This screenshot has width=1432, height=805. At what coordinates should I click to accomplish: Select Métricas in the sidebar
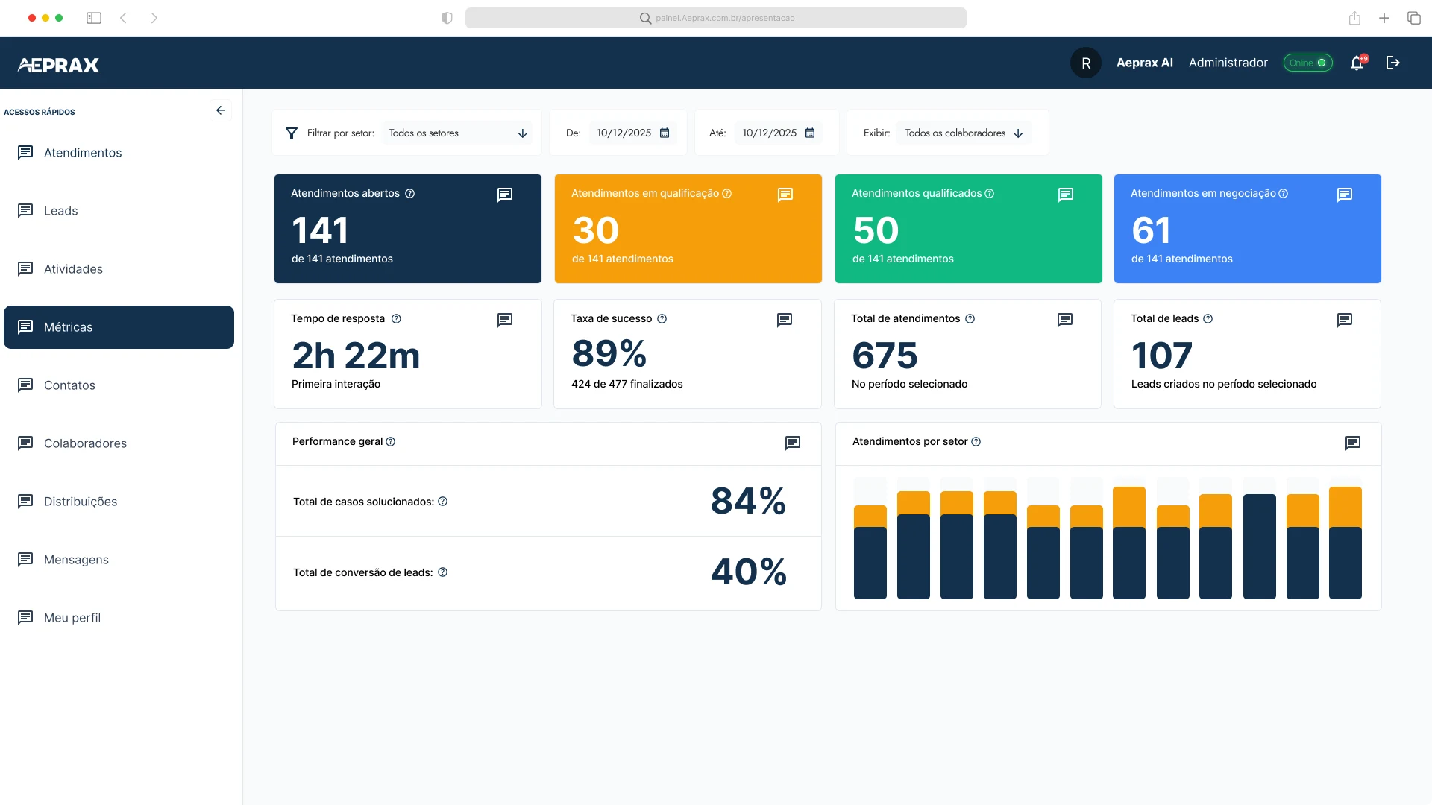point(119,327)
